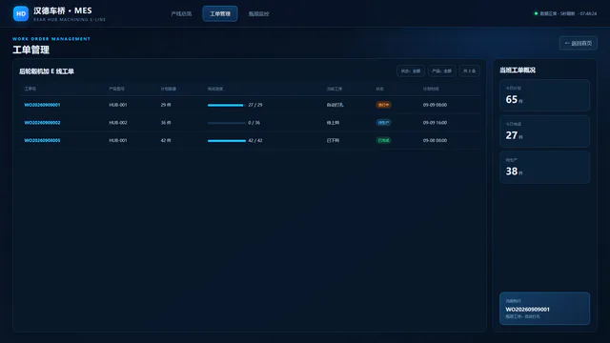This screenshot has height=343, width=610.
Task: Click the 今日完成 27 件 card
Action: click(544, 131)
